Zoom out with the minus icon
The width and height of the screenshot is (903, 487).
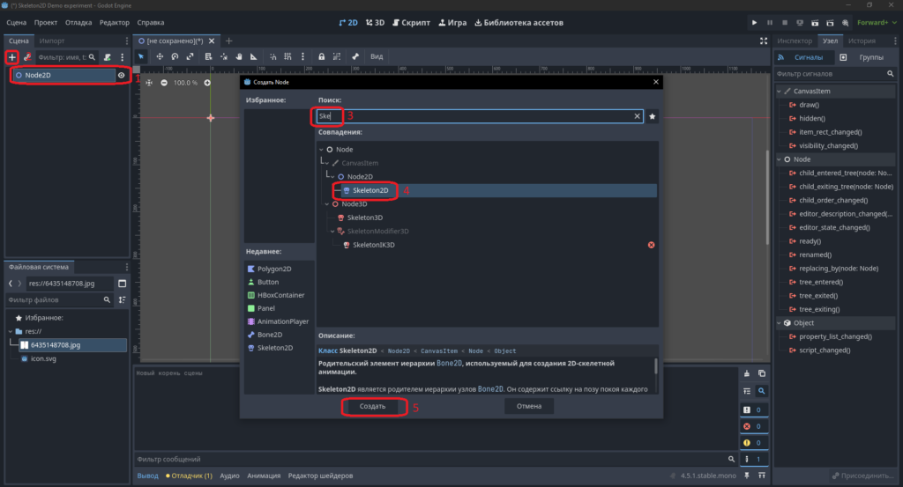pyautogui.click(x=164, y=83)
